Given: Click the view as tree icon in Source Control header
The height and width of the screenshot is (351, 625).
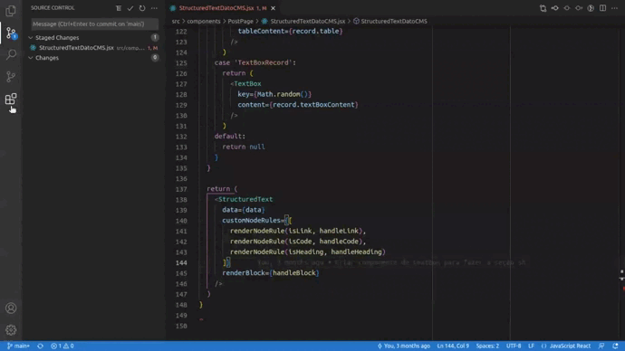Looking at the screenshot, I should pyautogui.click(x=119, y=8).
